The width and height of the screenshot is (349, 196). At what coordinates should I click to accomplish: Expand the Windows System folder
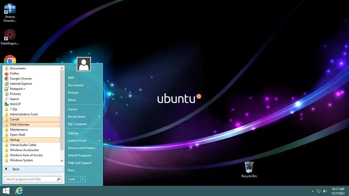pyautogui.click(x=31, y=160)
